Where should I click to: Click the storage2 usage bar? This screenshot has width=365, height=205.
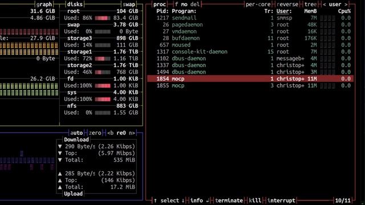[x=103, y=72]
